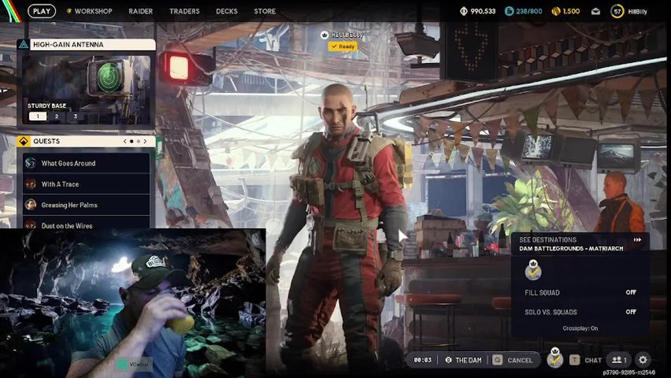671x378 pixels.
Task: Select the first quests page dot
Action: pyautogui.click(x=131, y=141)
